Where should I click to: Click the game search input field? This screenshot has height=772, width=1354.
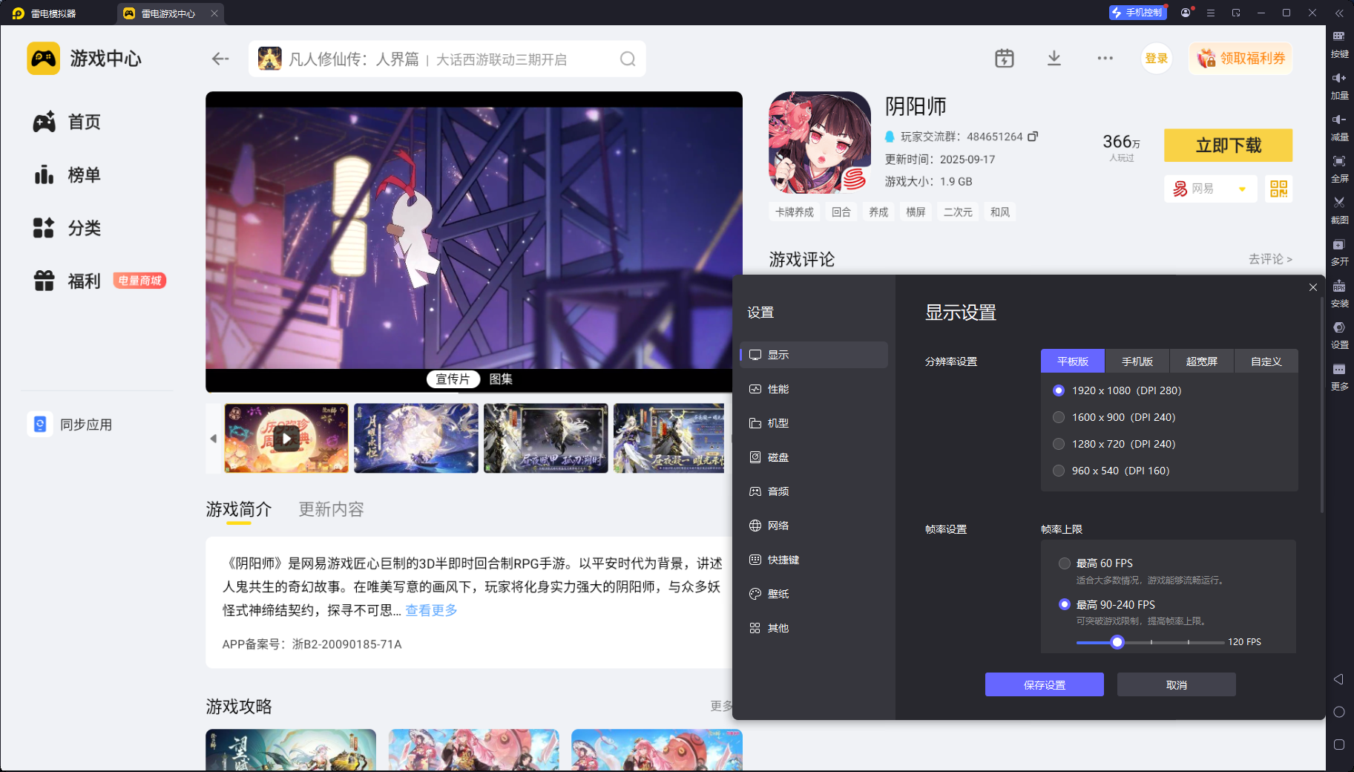447,59
